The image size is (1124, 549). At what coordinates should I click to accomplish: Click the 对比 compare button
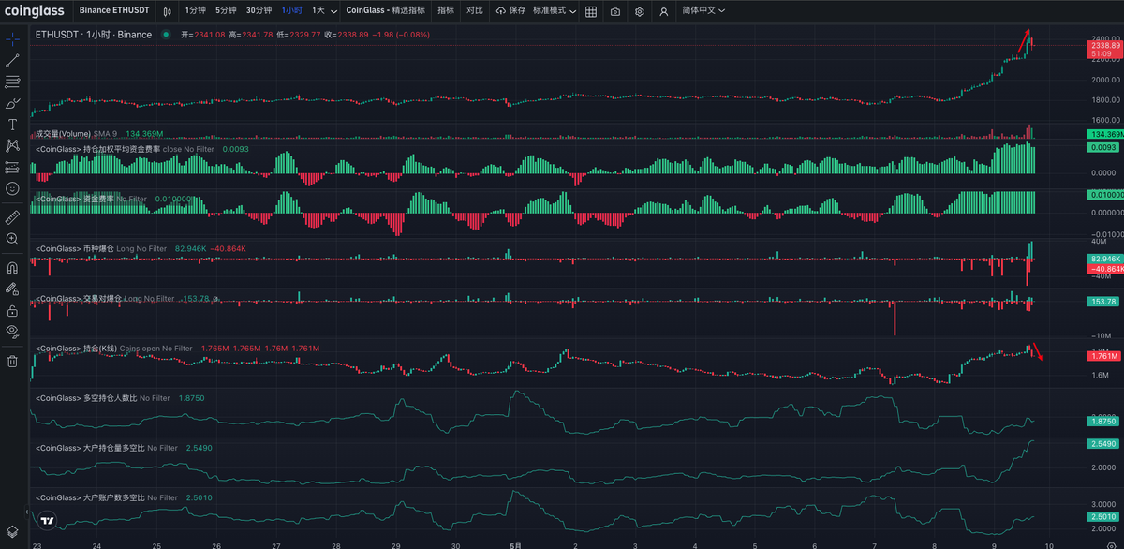[x=475, y=10]
